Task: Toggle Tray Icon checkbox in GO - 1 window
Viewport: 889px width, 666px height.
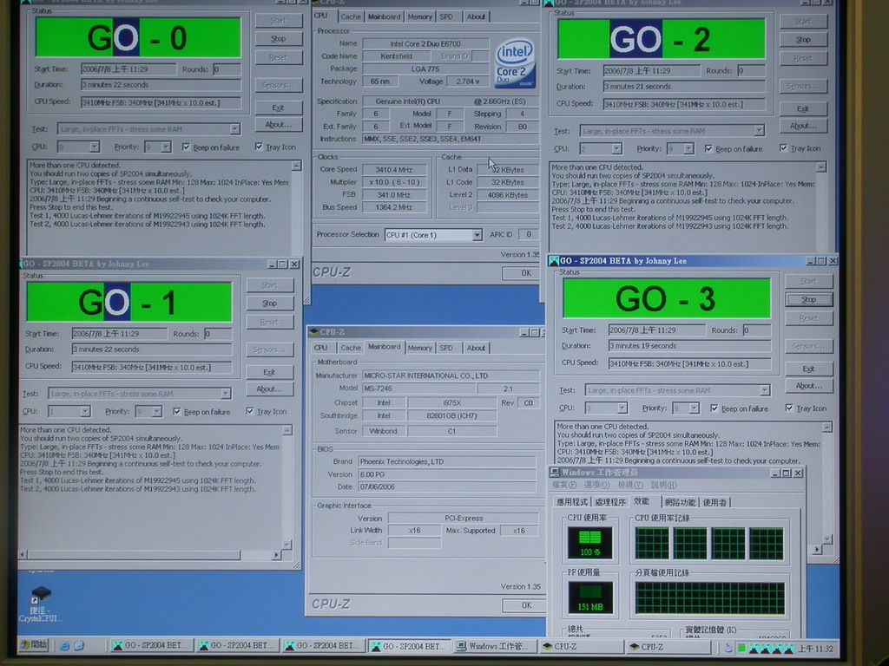Action: 249,411
